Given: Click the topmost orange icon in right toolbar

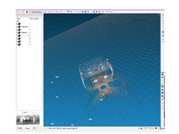Looking at the screenshot, I should (x=163, y=15).
